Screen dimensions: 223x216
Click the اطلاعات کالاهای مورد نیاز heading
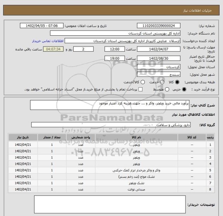point(194,114)
